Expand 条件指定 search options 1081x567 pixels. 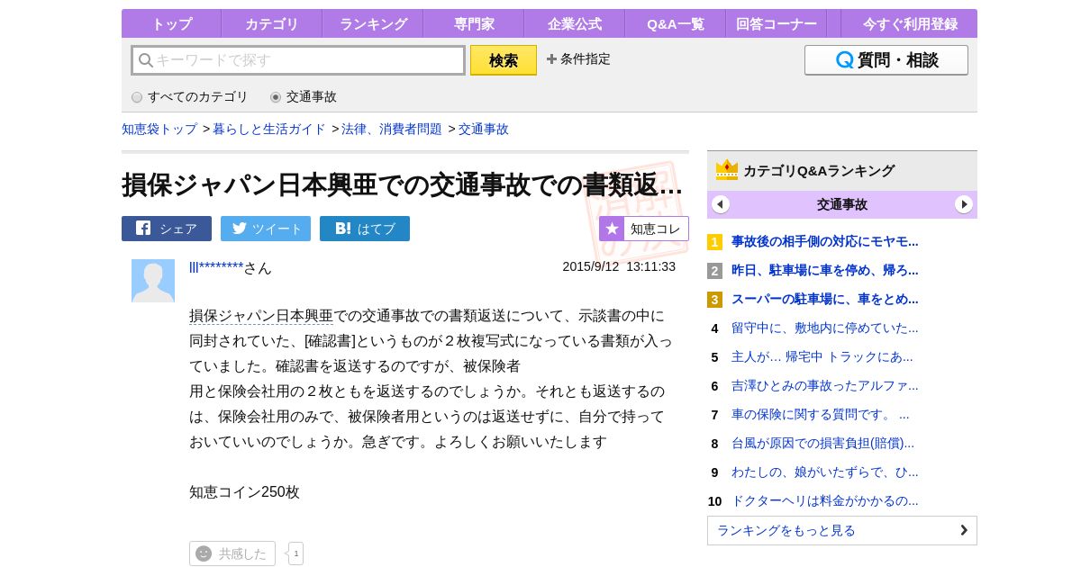click(x=578, y=59)
